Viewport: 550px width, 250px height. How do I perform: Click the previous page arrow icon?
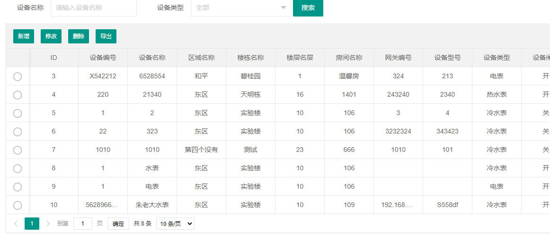(x=16, y=224)
